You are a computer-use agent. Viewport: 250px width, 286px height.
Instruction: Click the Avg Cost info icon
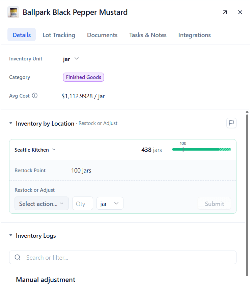(x=35, y=96)
